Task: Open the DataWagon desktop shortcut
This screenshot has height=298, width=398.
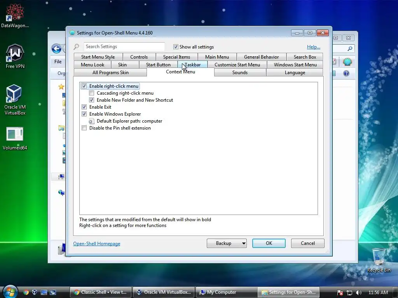Action: coord(15,15)
